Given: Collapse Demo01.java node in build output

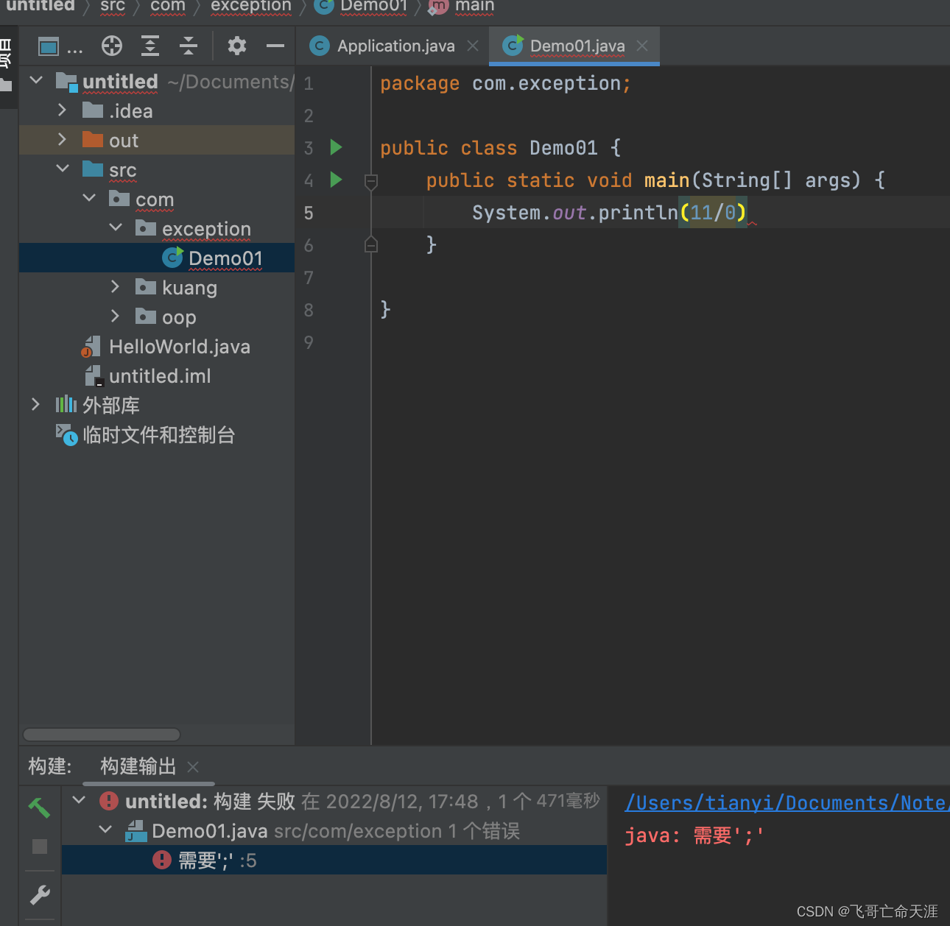Looking at the screenshot, I should click(x=105, y=830).
